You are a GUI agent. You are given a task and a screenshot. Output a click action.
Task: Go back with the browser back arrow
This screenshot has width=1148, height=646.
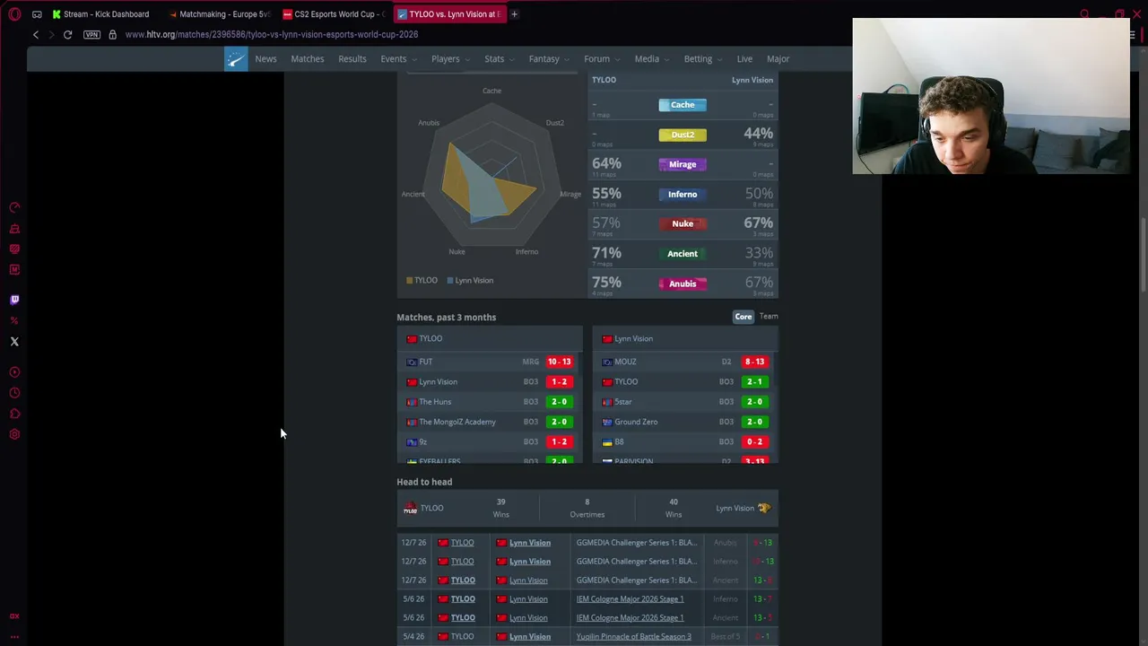pyautogui.click(x=36, y=34)
